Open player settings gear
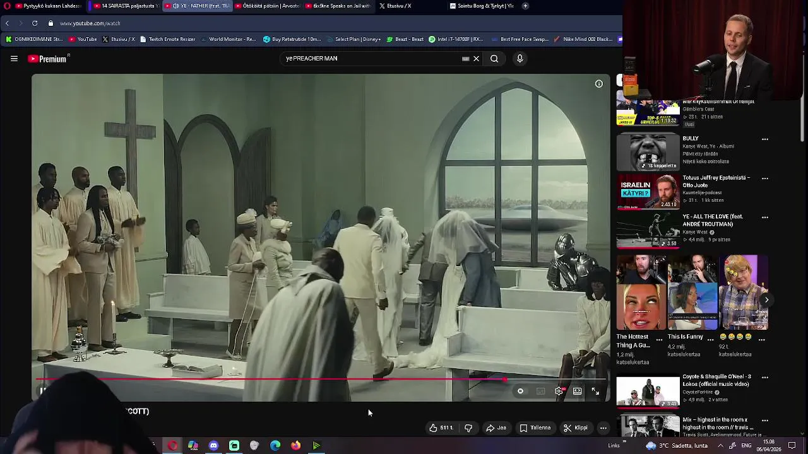 559,391
